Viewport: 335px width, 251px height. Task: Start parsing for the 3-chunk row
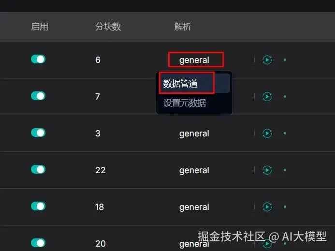point(267,133)
